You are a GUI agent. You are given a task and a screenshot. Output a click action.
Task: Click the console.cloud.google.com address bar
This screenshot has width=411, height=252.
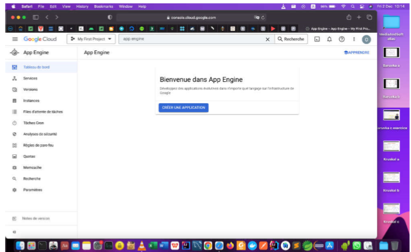191,18
